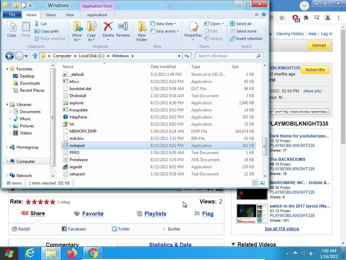346x260 pixels.
Task: Click See all 118 videos link
Action: pyautogui.click(x=282, y=229)
